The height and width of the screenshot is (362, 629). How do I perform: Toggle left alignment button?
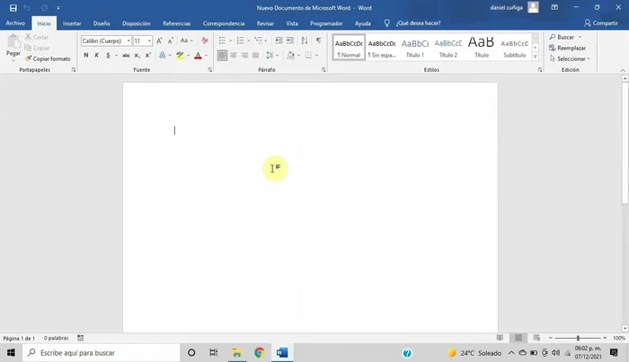pos(222,56)
